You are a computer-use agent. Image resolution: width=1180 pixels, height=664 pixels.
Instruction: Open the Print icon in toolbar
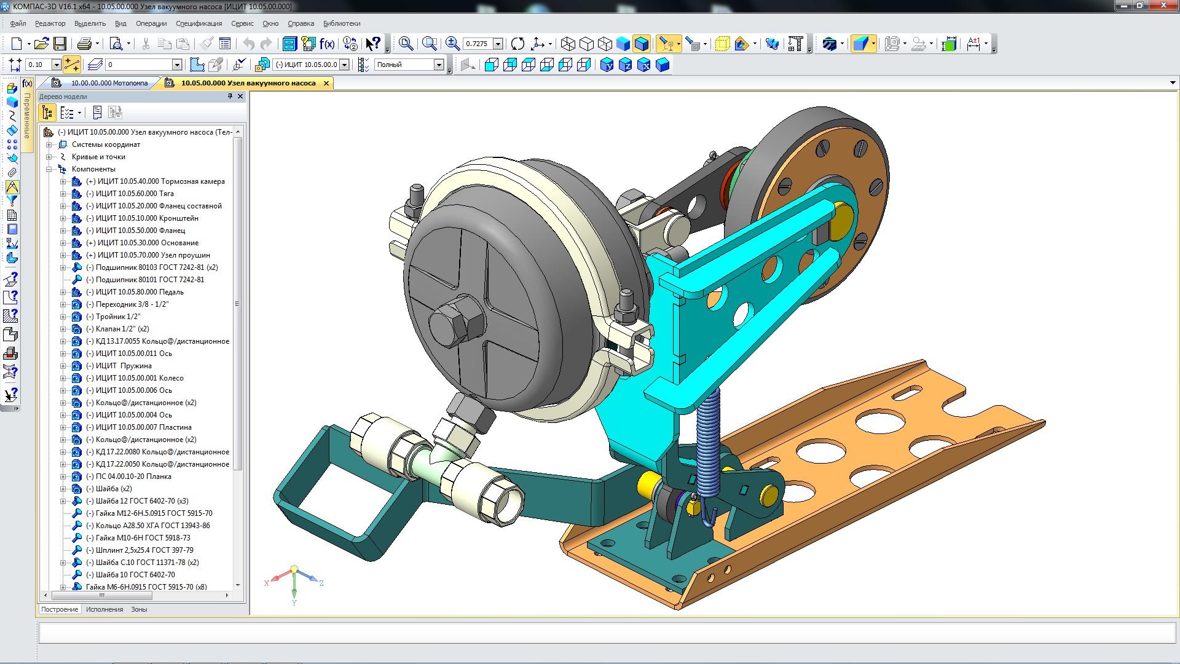(x=84, y=44)
